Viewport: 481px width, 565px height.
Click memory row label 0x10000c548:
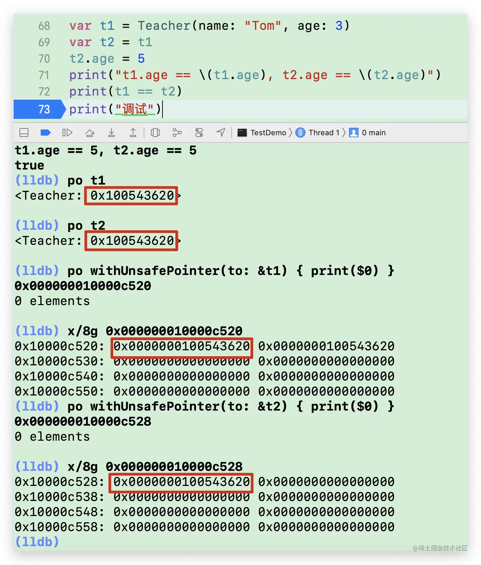pos(60,512)
